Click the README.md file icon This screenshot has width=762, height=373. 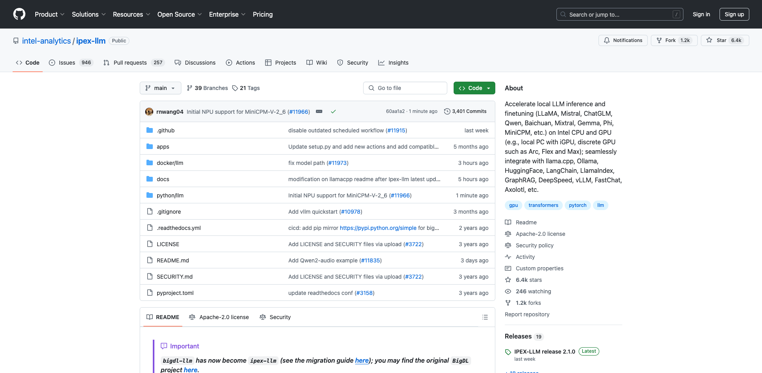(x=150, y=260)
